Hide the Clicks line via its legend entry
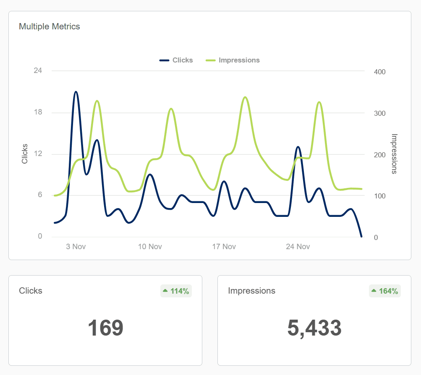The image size is (421, 375). (x=183, y=60)
